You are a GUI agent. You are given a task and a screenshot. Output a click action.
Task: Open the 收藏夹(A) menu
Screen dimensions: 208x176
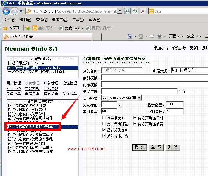[x=60, y=20]
